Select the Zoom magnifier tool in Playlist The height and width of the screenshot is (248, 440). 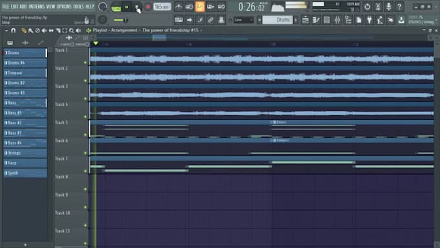click(71, 30)
